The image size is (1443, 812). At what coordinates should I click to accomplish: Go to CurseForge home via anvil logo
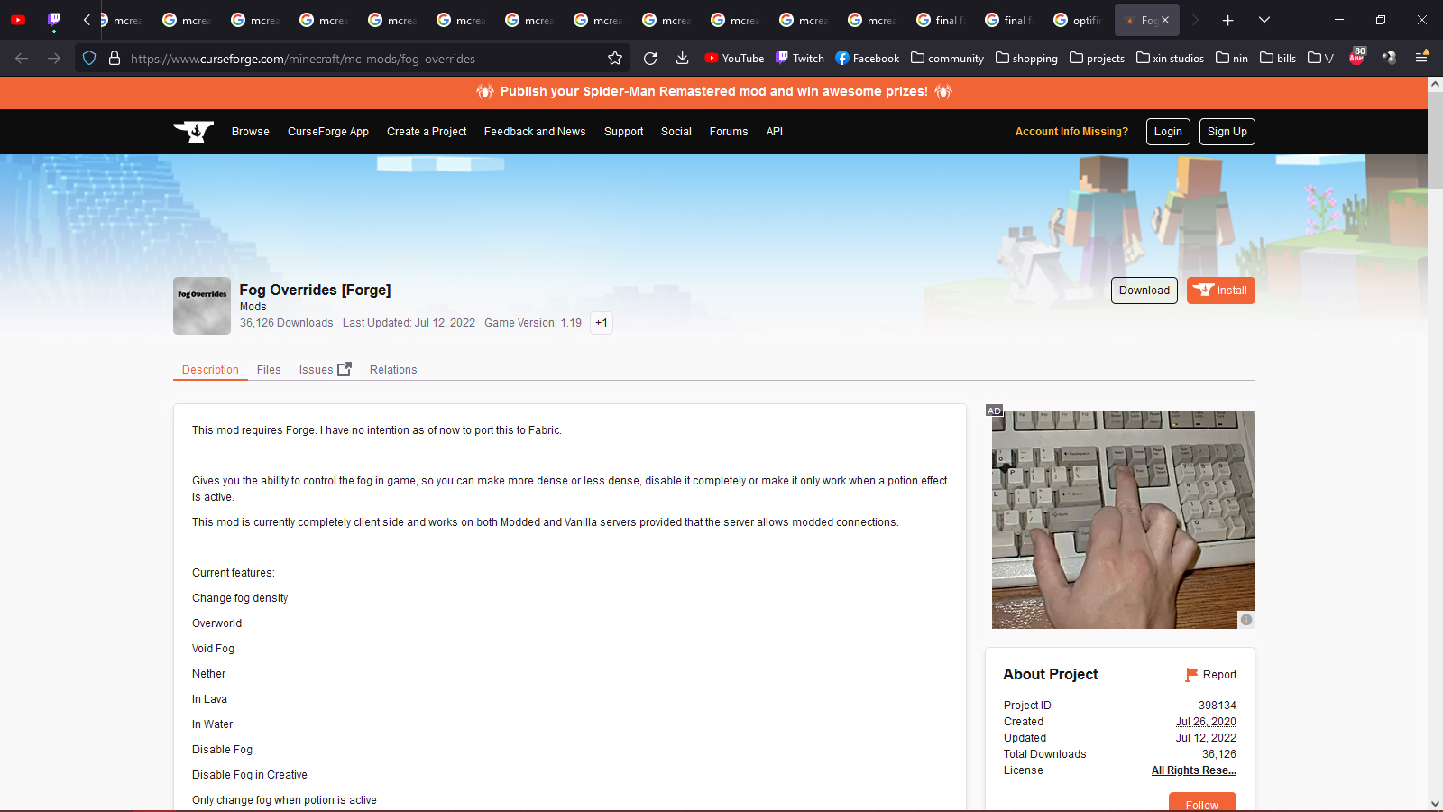coord(193,132)
